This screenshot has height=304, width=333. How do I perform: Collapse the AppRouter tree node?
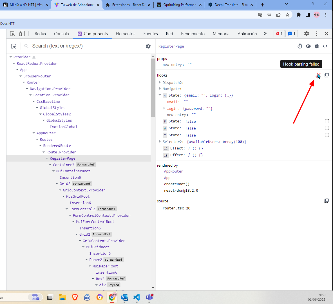tap(34, 133)
